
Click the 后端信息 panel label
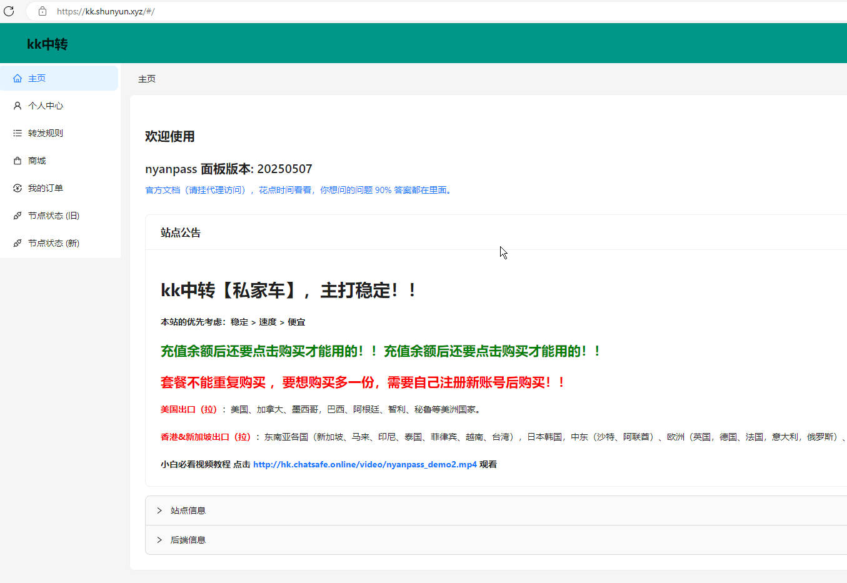pyautogui.click(x=188, y=540)
